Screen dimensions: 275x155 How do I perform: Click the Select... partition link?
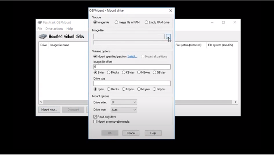point(132,56)
